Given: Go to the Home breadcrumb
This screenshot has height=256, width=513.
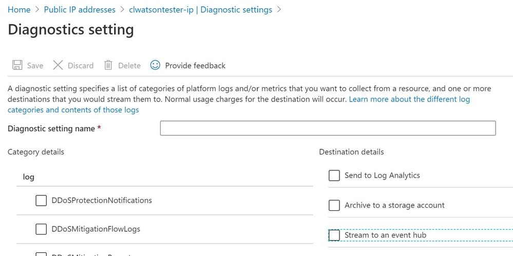Looking at the screenshot, I should tap(19, 10).
